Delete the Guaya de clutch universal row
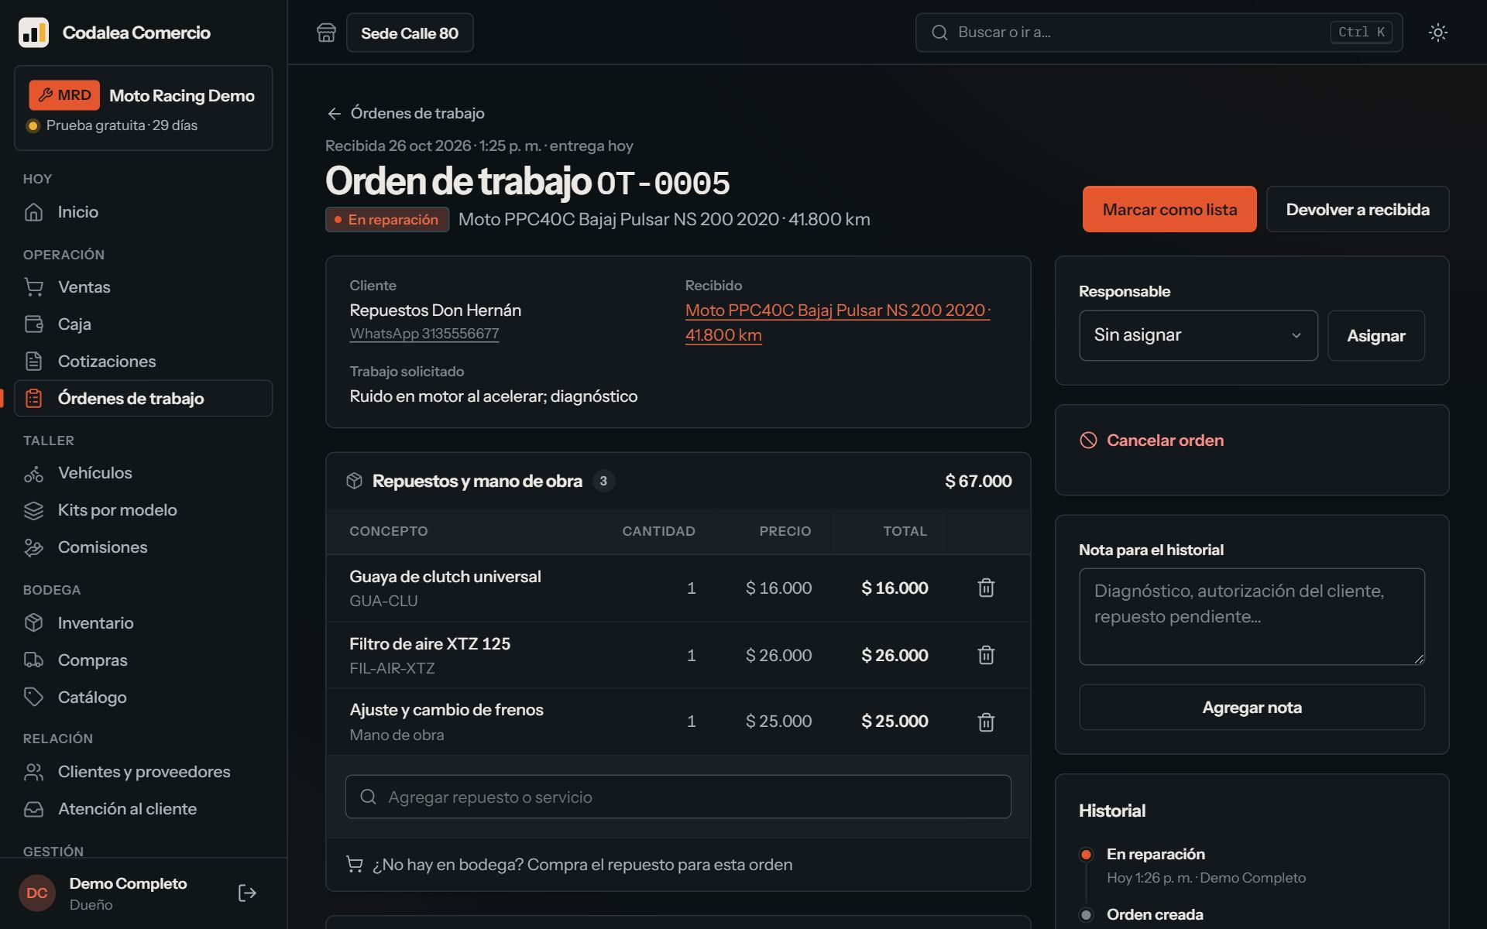The width and height of the screenshot is (1487, 929). [x=986, y=588]
